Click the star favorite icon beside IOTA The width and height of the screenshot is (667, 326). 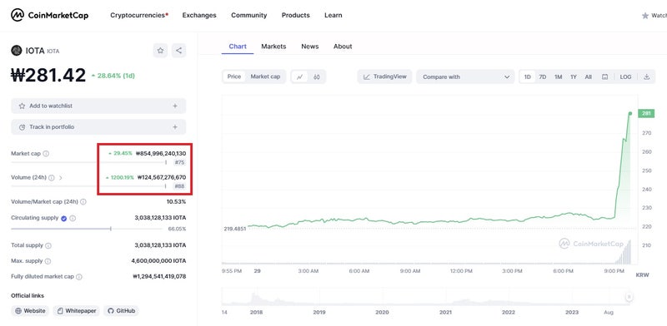(160, 51)
